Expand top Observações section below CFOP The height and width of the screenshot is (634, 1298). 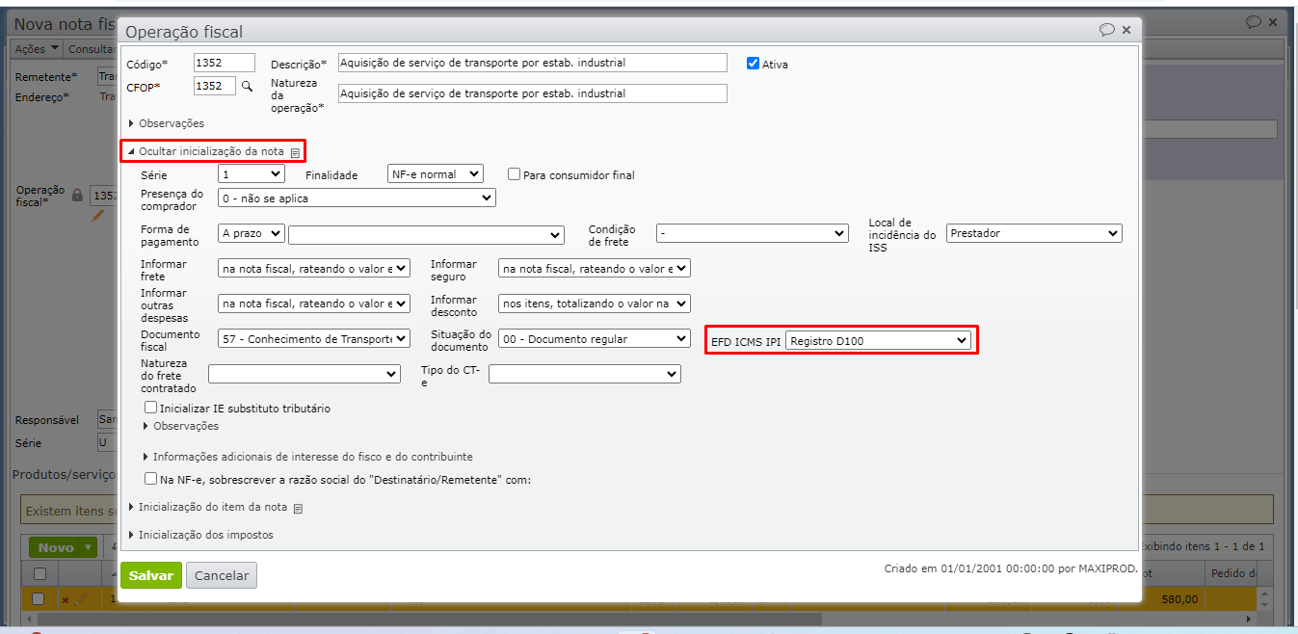tap(166, 123)
